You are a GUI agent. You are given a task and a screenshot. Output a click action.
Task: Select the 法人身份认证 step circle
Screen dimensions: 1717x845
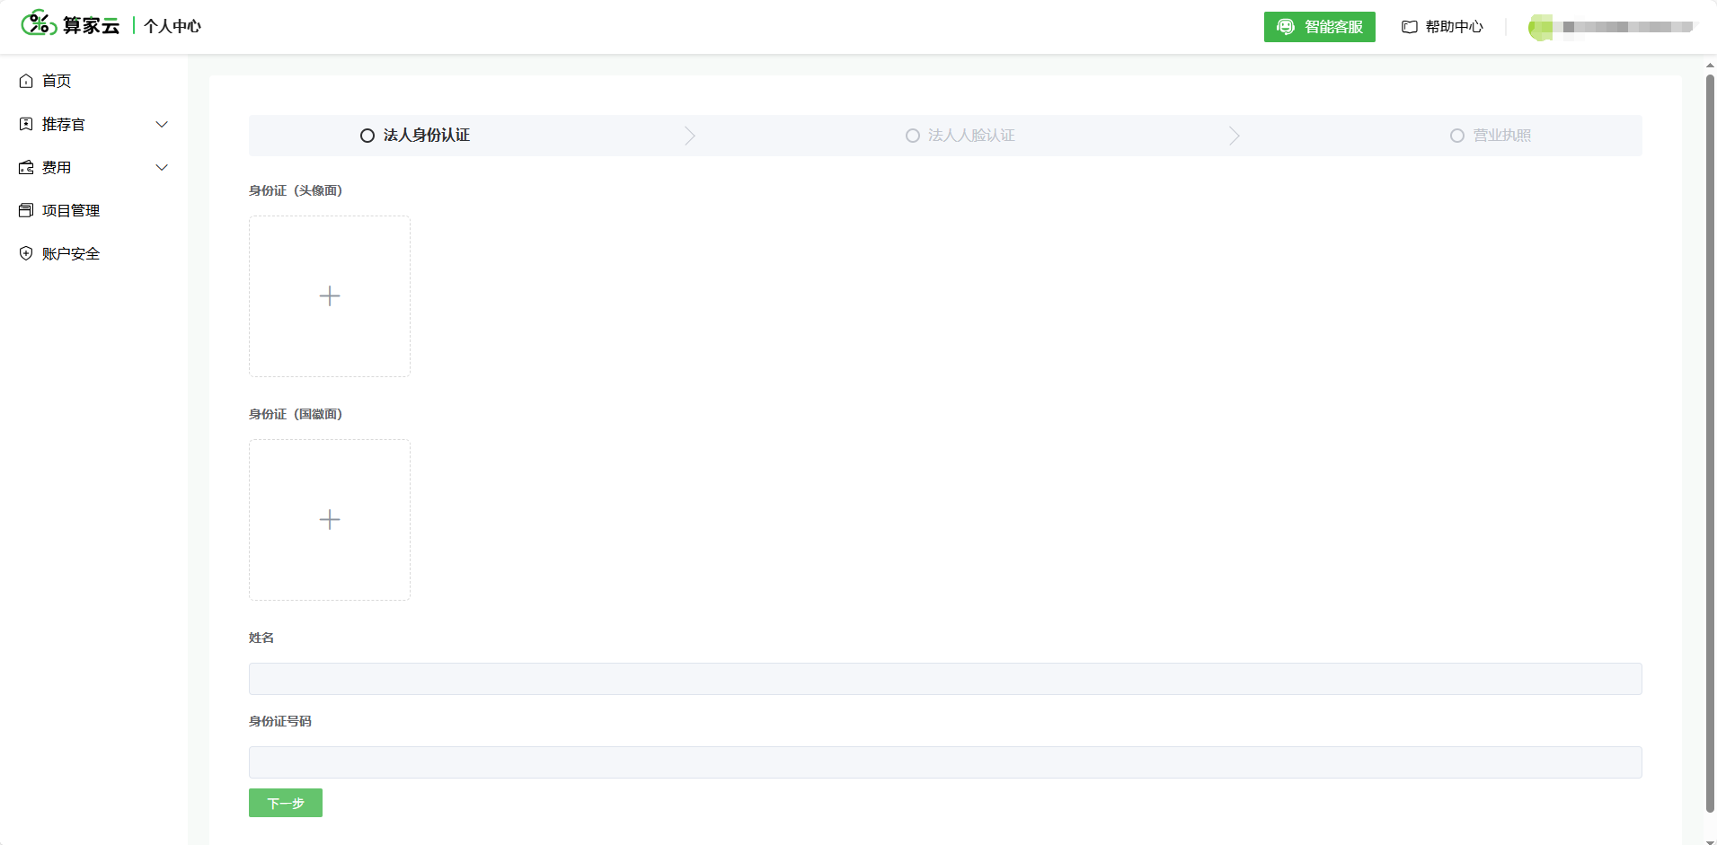coord(367,136)
